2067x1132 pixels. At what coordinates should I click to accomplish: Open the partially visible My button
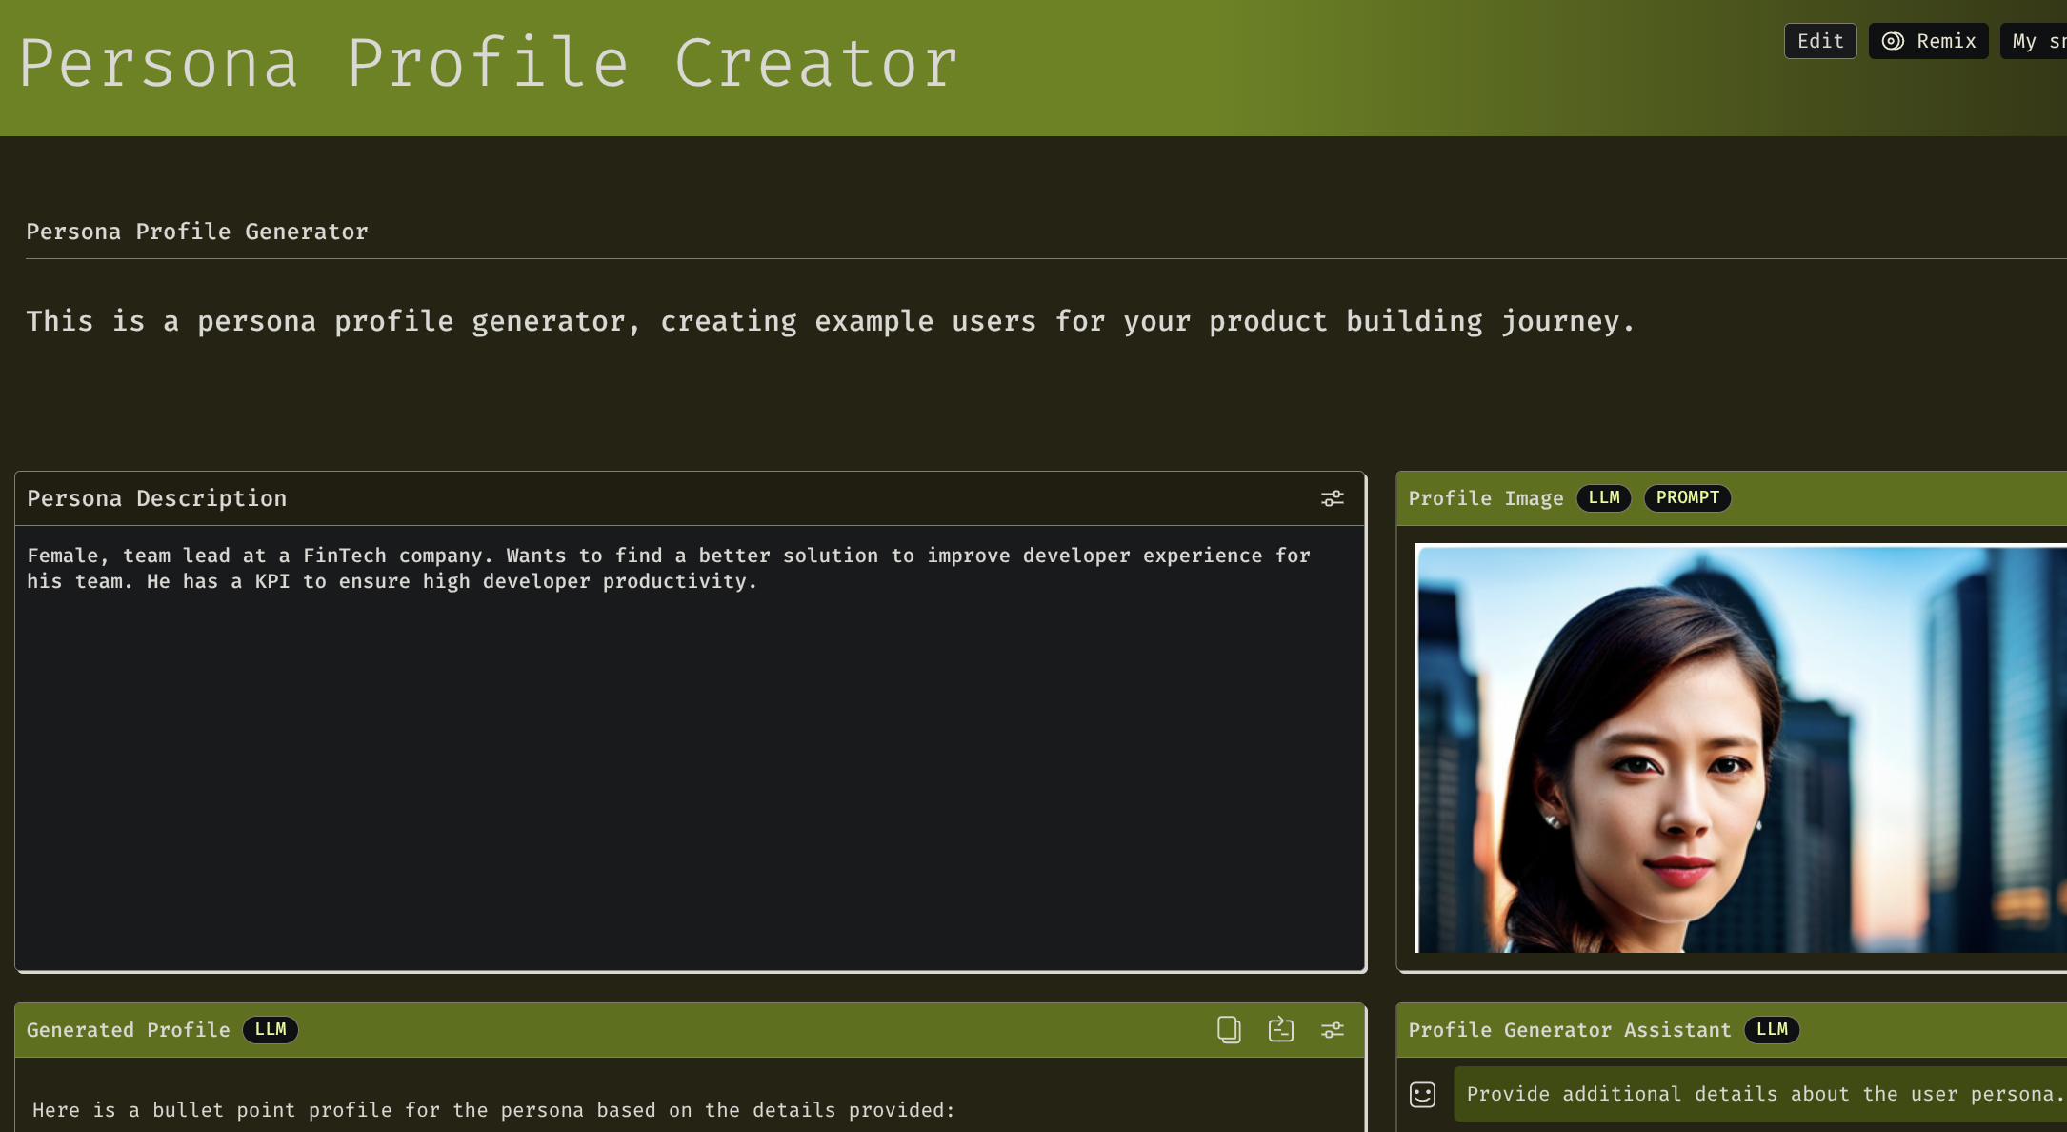coord(2035,41)
